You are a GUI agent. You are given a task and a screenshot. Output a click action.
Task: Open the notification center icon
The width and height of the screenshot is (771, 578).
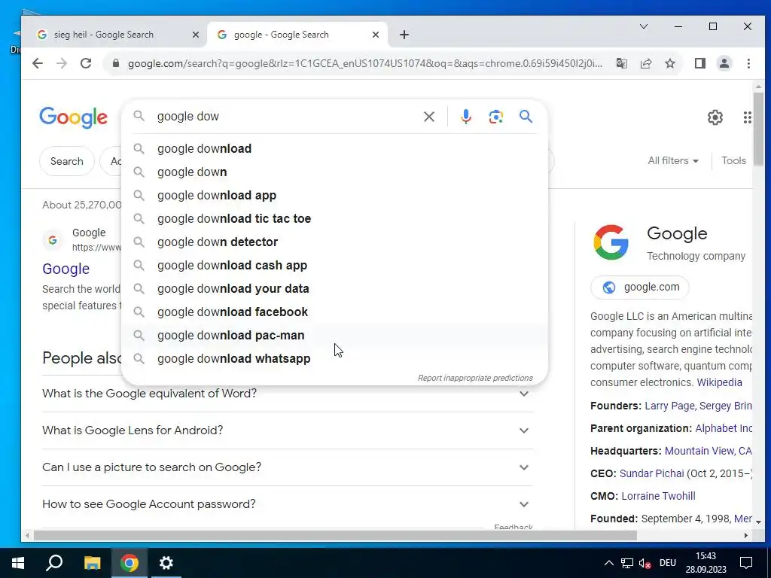pos(746,563)
